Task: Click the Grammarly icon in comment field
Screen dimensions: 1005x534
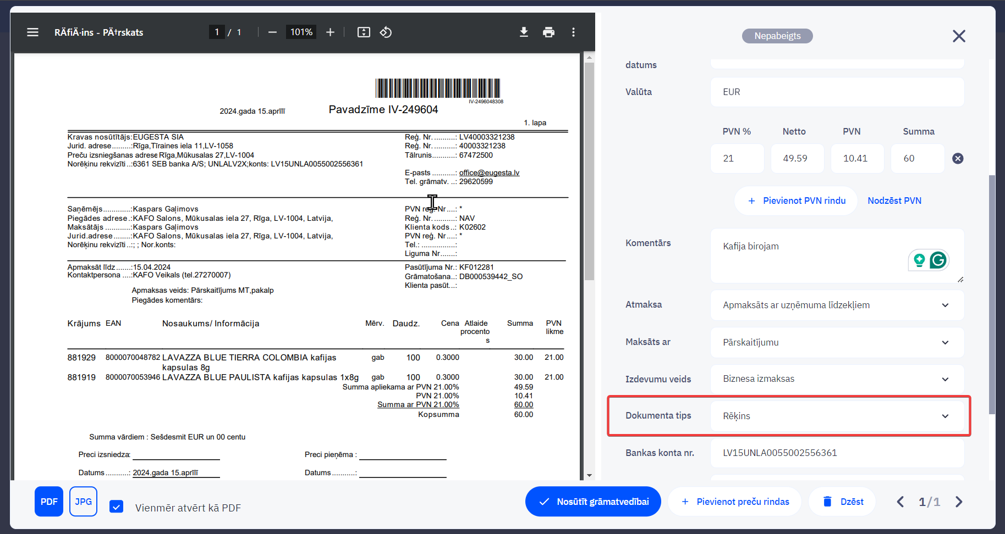Action: (x=938, y=260)
